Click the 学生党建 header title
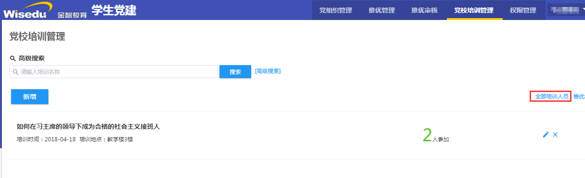Viewport: 585px width, 178px height. point(114,10)
